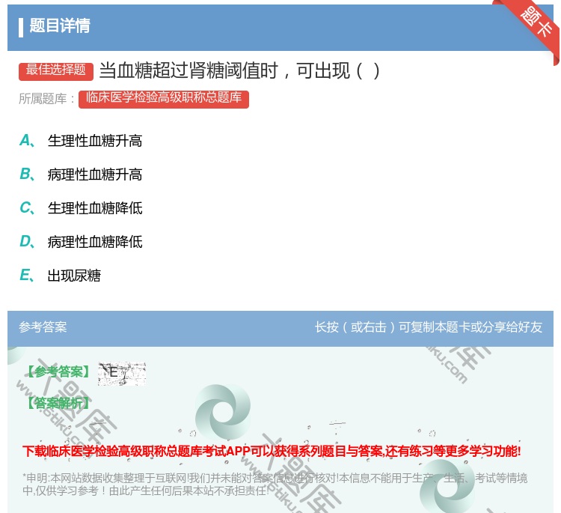The height and width of the screenshot is (513, 561).
Task: Click the 长按(或右击)可复制本题卡 hint text
Action: coord(429,327)
